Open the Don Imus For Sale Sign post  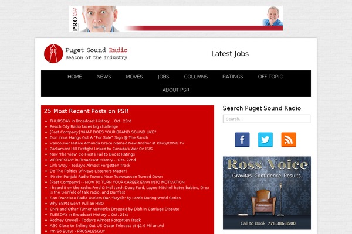coord(99,137)
